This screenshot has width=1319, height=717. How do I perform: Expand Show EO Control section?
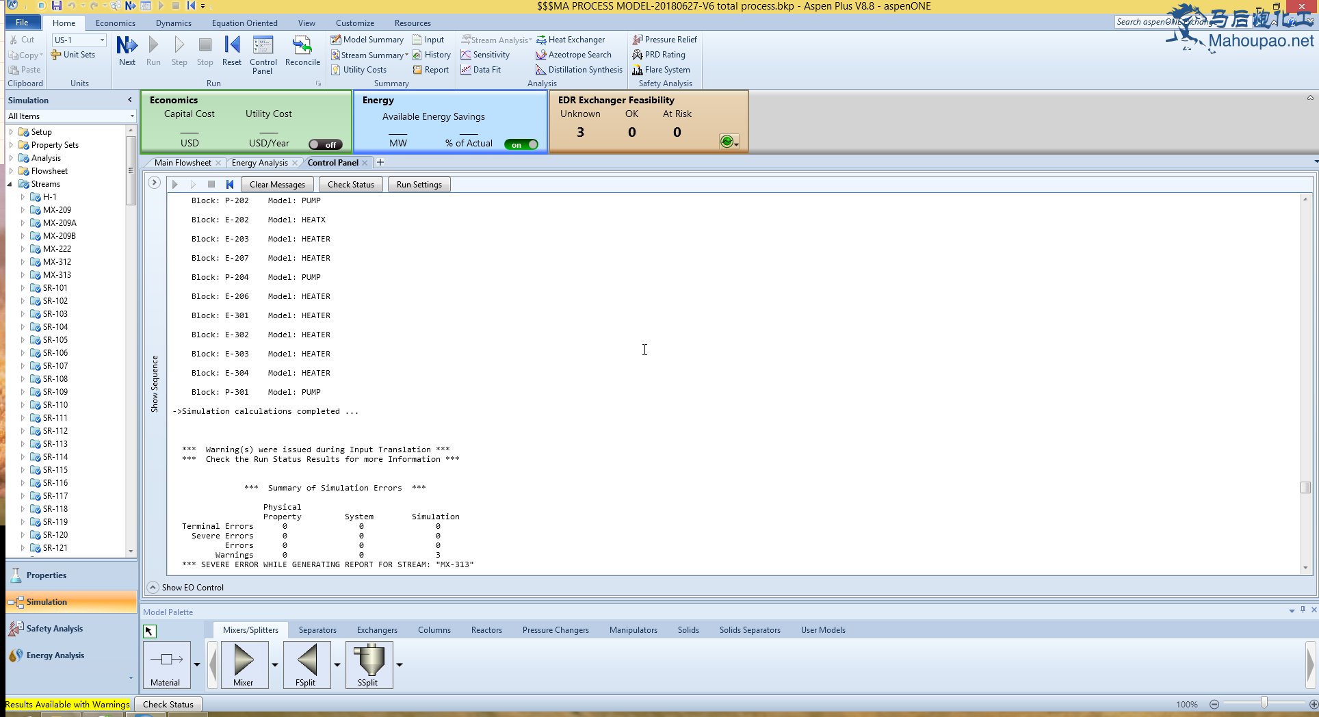coord(153,587)
